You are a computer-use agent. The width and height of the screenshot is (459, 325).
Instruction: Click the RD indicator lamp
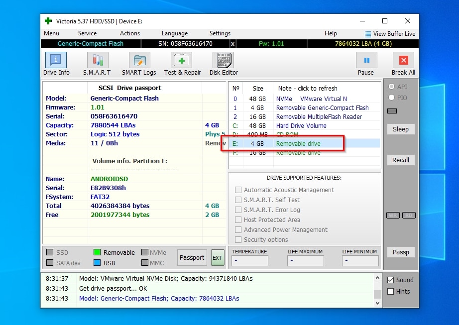(x=409, y=216)
